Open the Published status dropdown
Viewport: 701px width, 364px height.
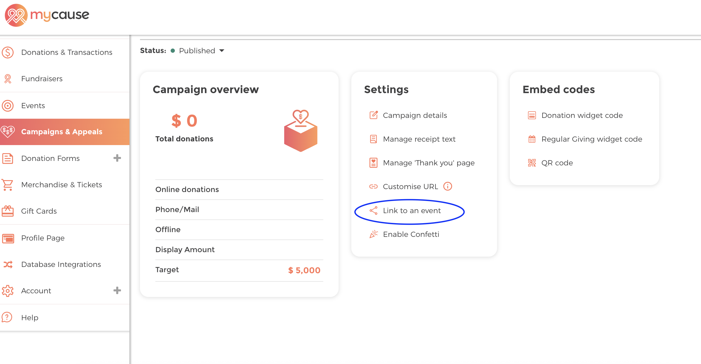[x=202, y=51]
